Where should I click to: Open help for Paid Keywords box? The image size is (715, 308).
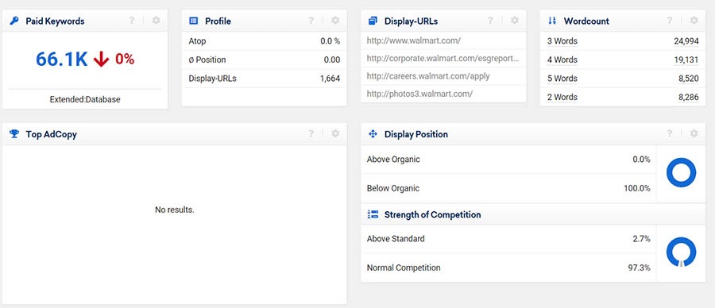132,21
